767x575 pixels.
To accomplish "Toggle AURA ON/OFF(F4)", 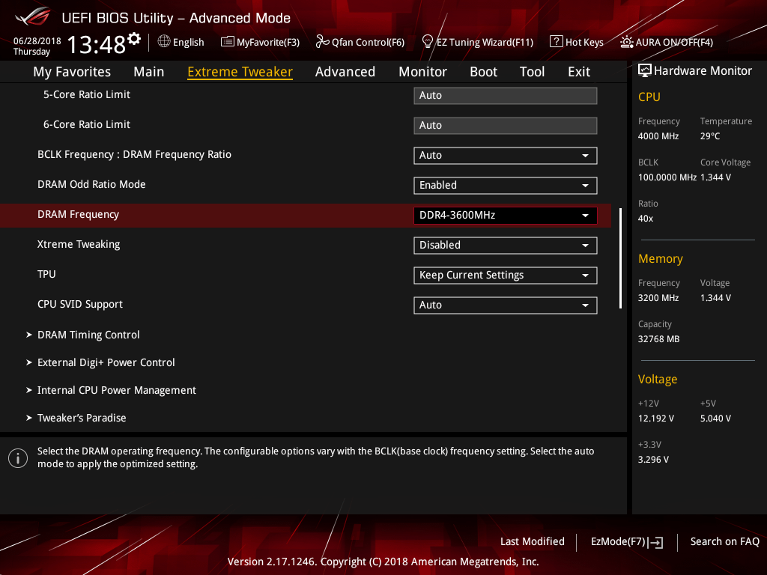I will [674, 43].
